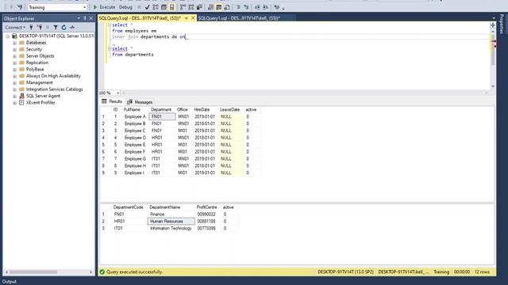Toggle Results to Text output mode
Screen dimensions: 508x285
(x=211, y=7)
